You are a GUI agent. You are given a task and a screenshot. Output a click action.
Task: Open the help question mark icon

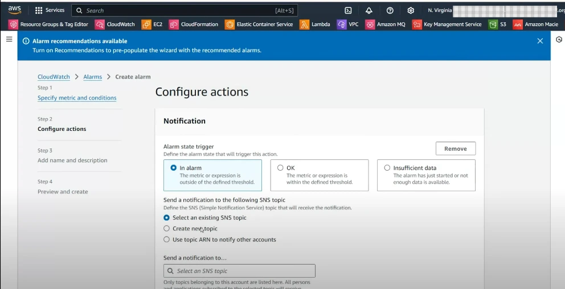coord(390,10)
